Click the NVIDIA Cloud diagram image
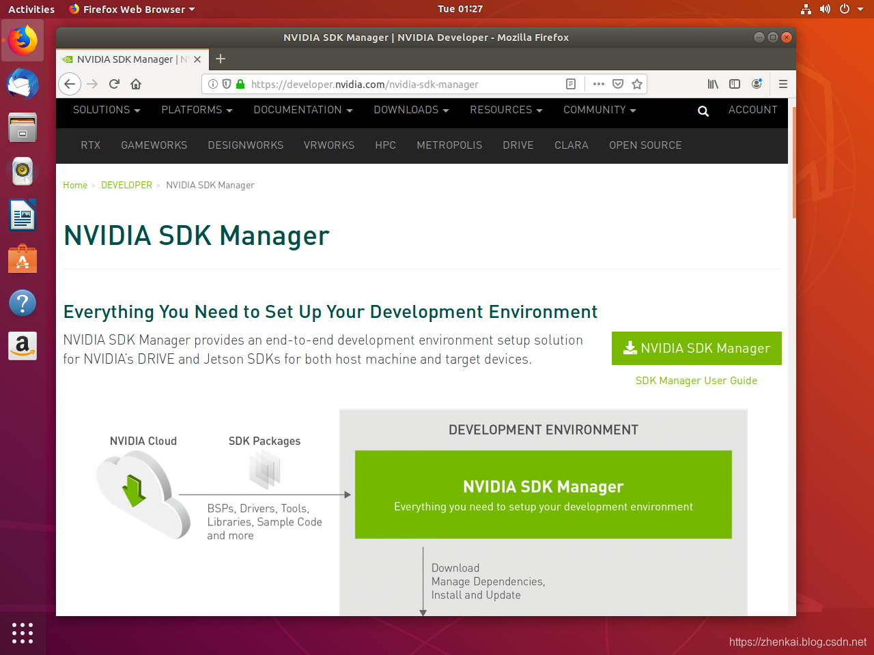 click(x=143, y=495)
